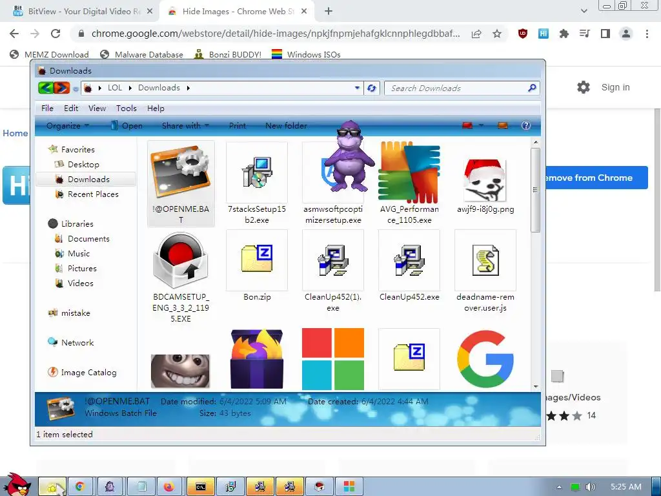This screenshot has height=496, width=661.
Task: Refresh the Downloads folder view
Action: pyautogui.click(x=371, y=88)
